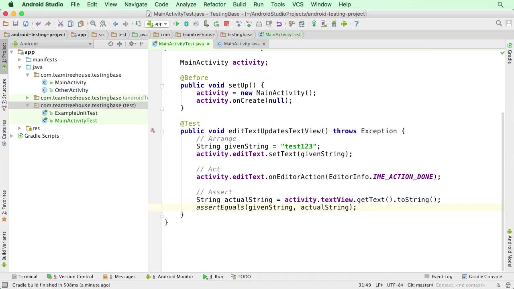
Task: Open the 9: Version Control tool window
Action: [70, 277]
